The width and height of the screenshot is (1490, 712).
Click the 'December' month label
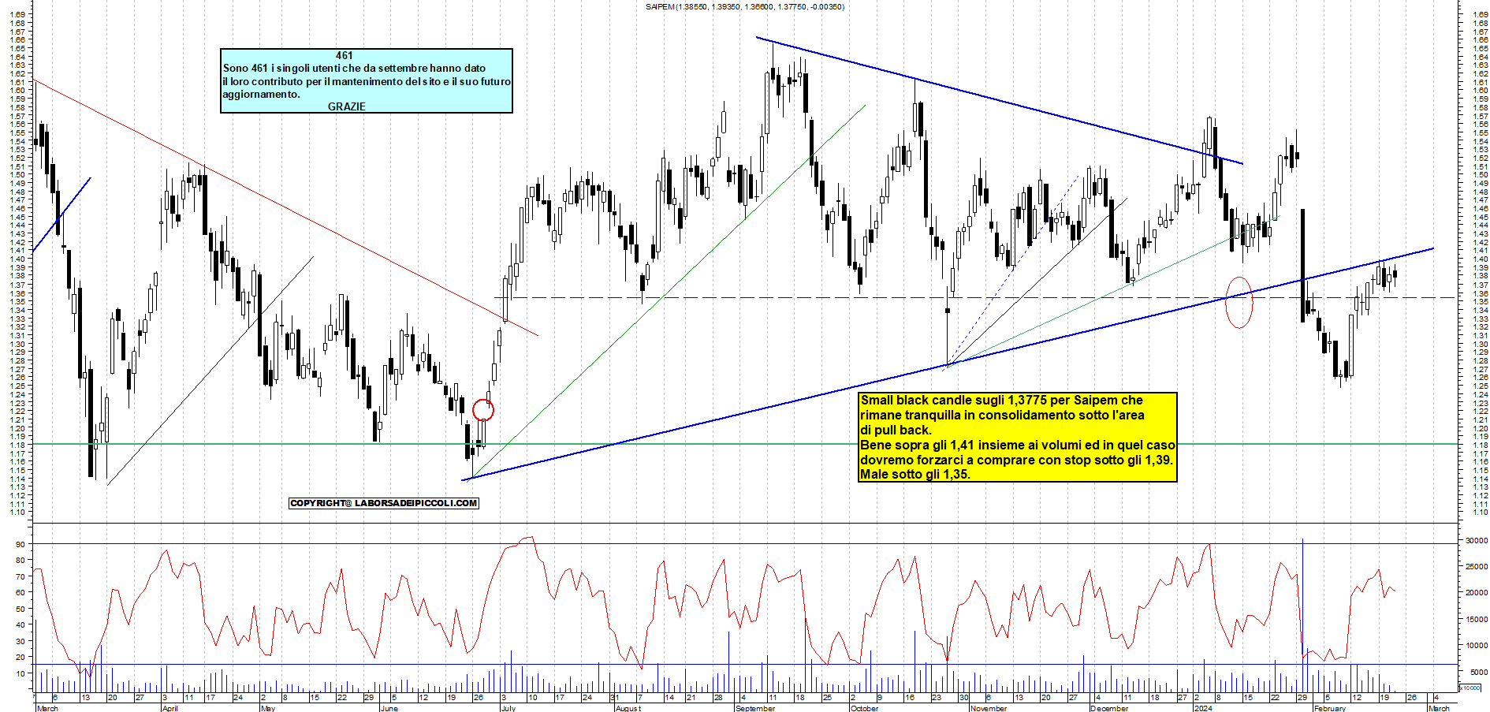1109,708
